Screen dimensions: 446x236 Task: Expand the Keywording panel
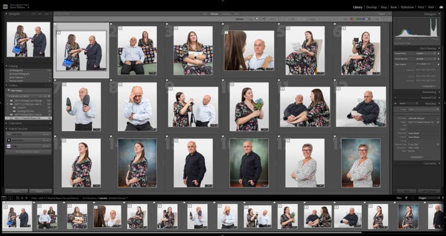click(x=429, y=92)
